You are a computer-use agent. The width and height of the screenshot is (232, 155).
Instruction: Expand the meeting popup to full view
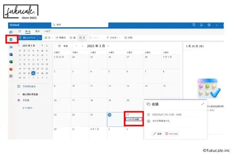pyautogui.click(x=203, y=104)
